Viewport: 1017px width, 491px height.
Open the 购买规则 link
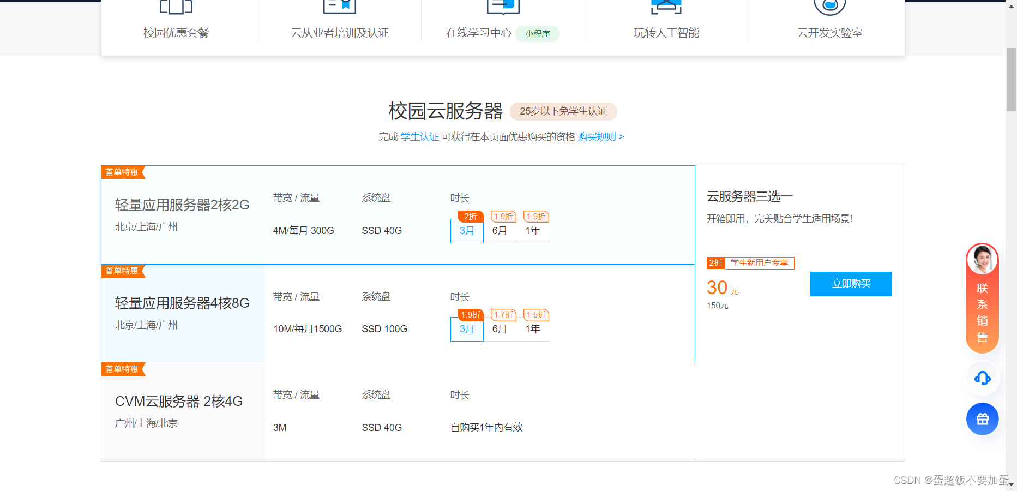(601, 137)
